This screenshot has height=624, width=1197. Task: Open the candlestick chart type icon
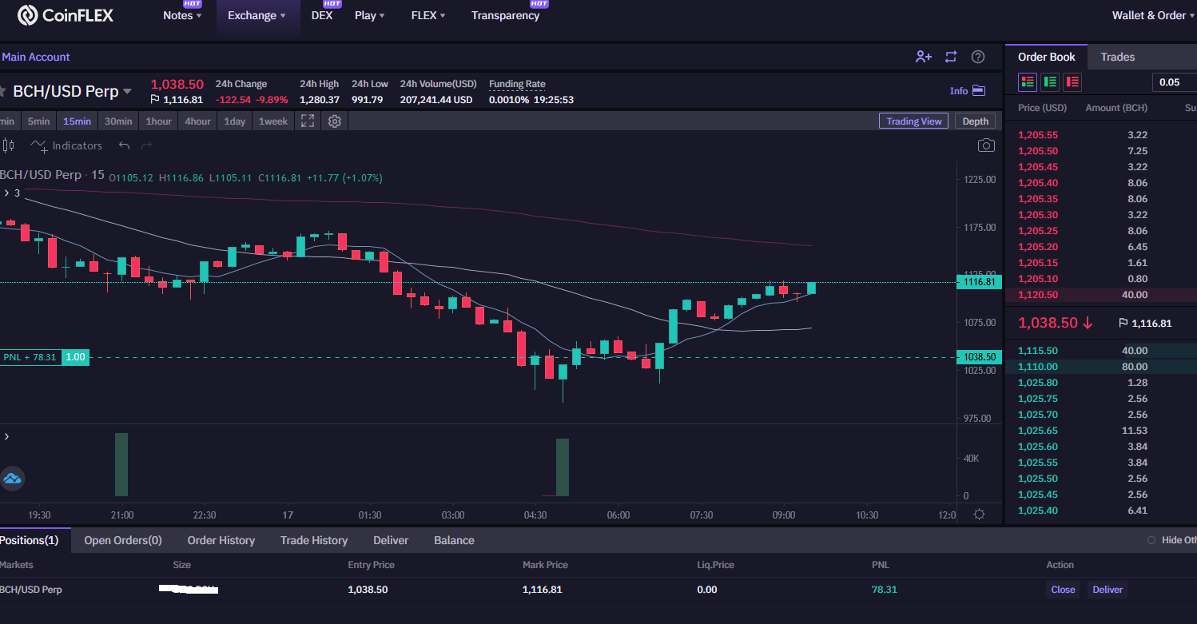[x=9, y=145]
